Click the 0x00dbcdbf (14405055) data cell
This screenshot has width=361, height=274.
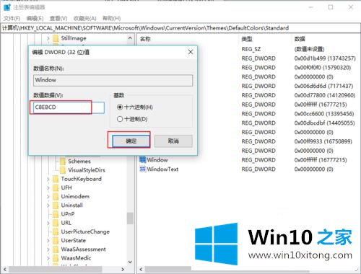(325, 123)
